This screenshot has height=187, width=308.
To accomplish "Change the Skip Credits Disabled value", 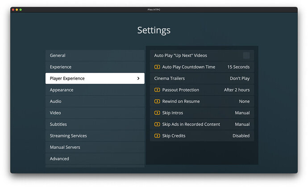I will click(241, 136).
